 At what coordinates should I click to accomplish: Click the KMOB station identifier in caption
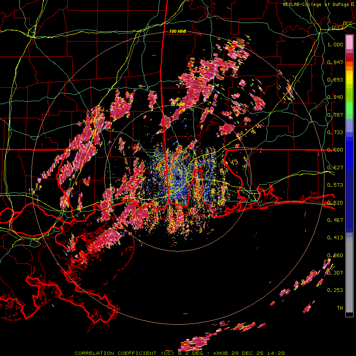(x=221, y=353)
